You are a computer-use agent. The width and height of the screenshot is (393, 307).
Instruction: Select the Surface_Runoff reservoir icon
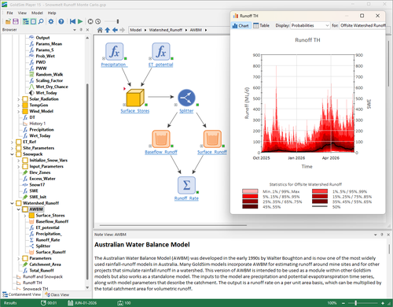212,139
